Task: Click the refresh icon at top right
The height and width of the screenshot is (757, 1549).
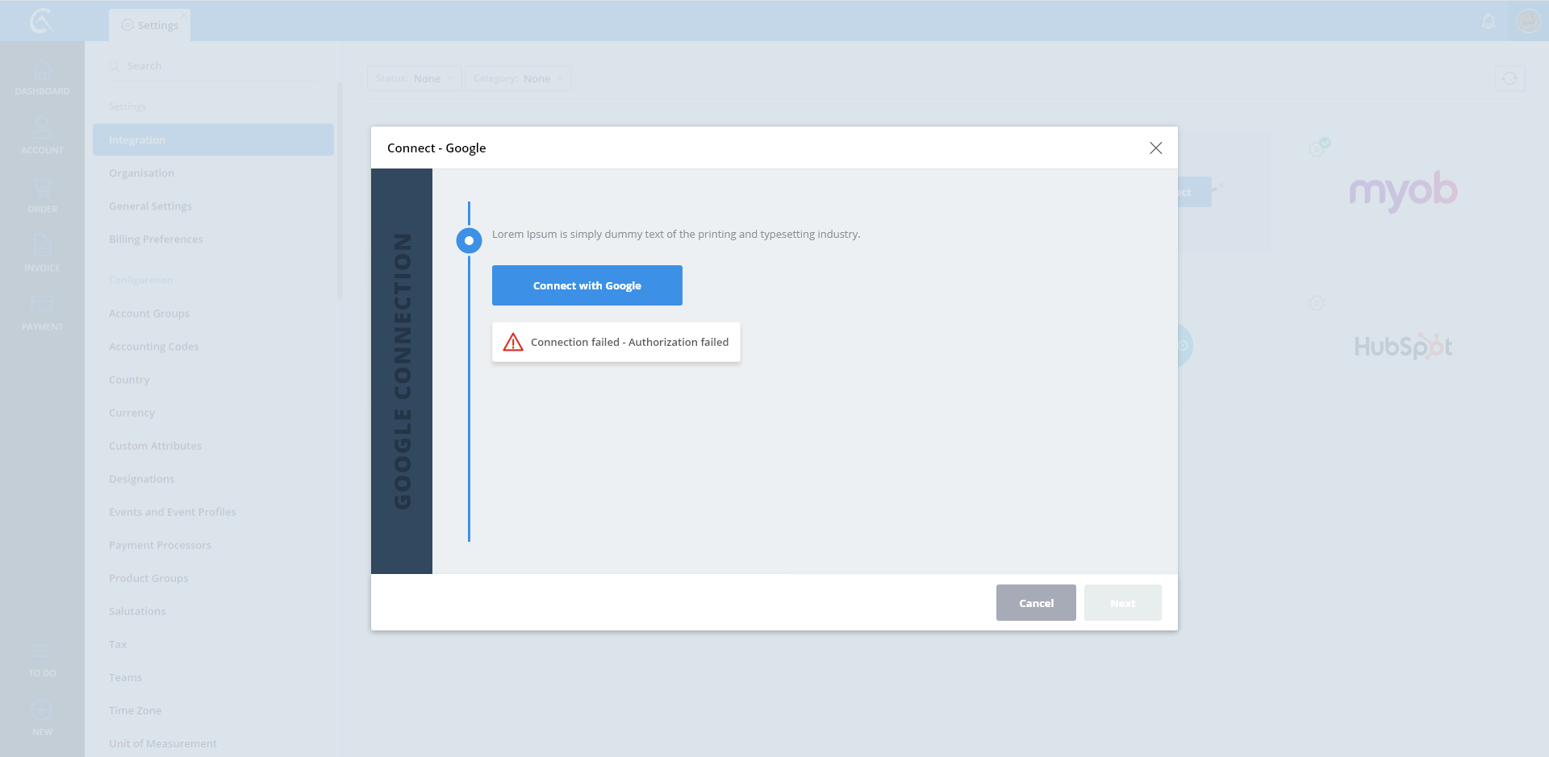Action: [x=1509, y=78]
